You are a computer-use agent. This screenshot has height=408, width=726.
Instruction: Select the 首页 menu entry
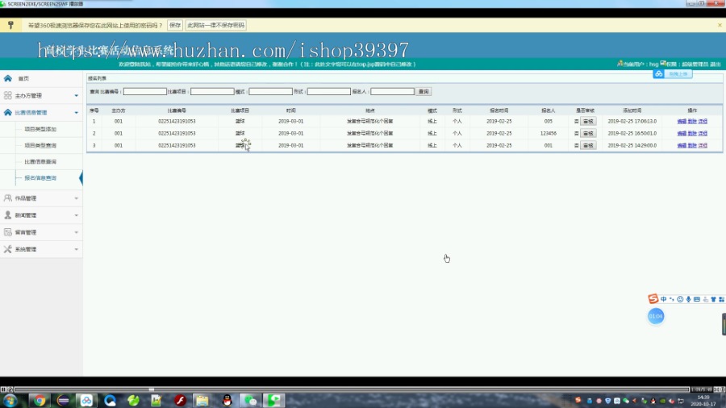coord(23,79)
